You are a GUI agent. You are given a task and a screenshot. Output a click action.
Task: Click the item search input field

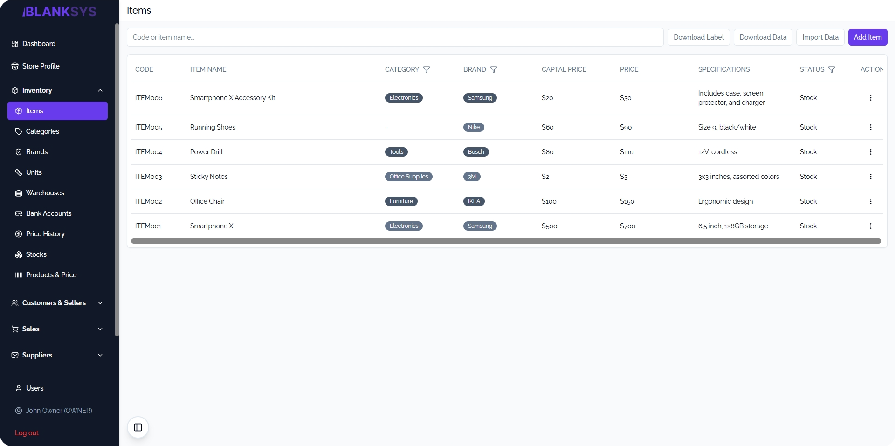point(395,37)
